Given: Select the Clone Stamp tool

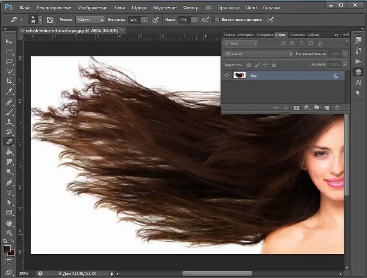Looking at the screenshot, I should coord(9,122).
